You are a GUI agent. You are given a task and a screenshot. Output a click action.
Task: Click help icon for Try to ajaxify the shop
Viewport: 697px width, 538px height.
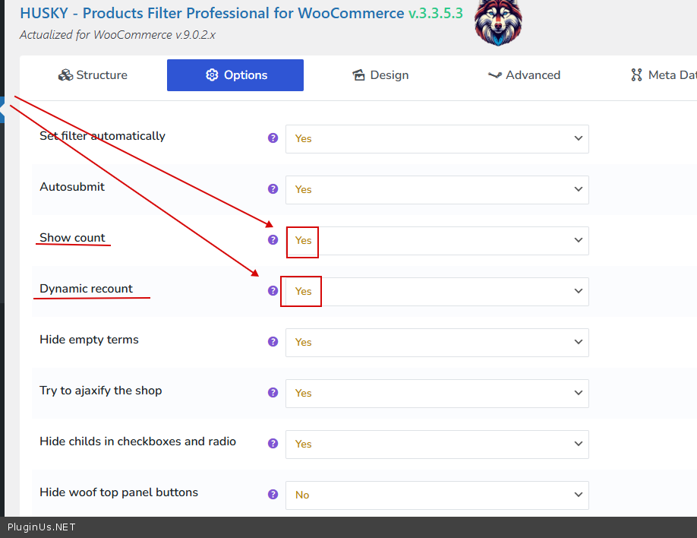[x=273, y=393]
